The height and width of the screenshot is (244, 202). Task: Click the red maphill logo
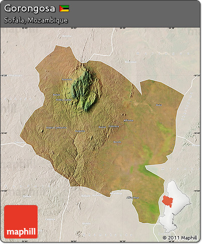click(21, 221)
